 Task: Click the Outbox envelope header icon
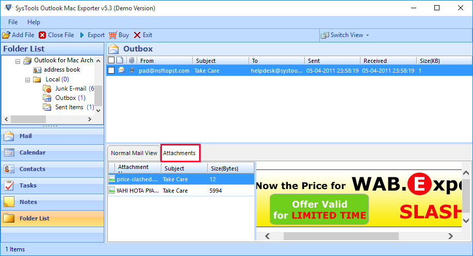coord(113,49)
